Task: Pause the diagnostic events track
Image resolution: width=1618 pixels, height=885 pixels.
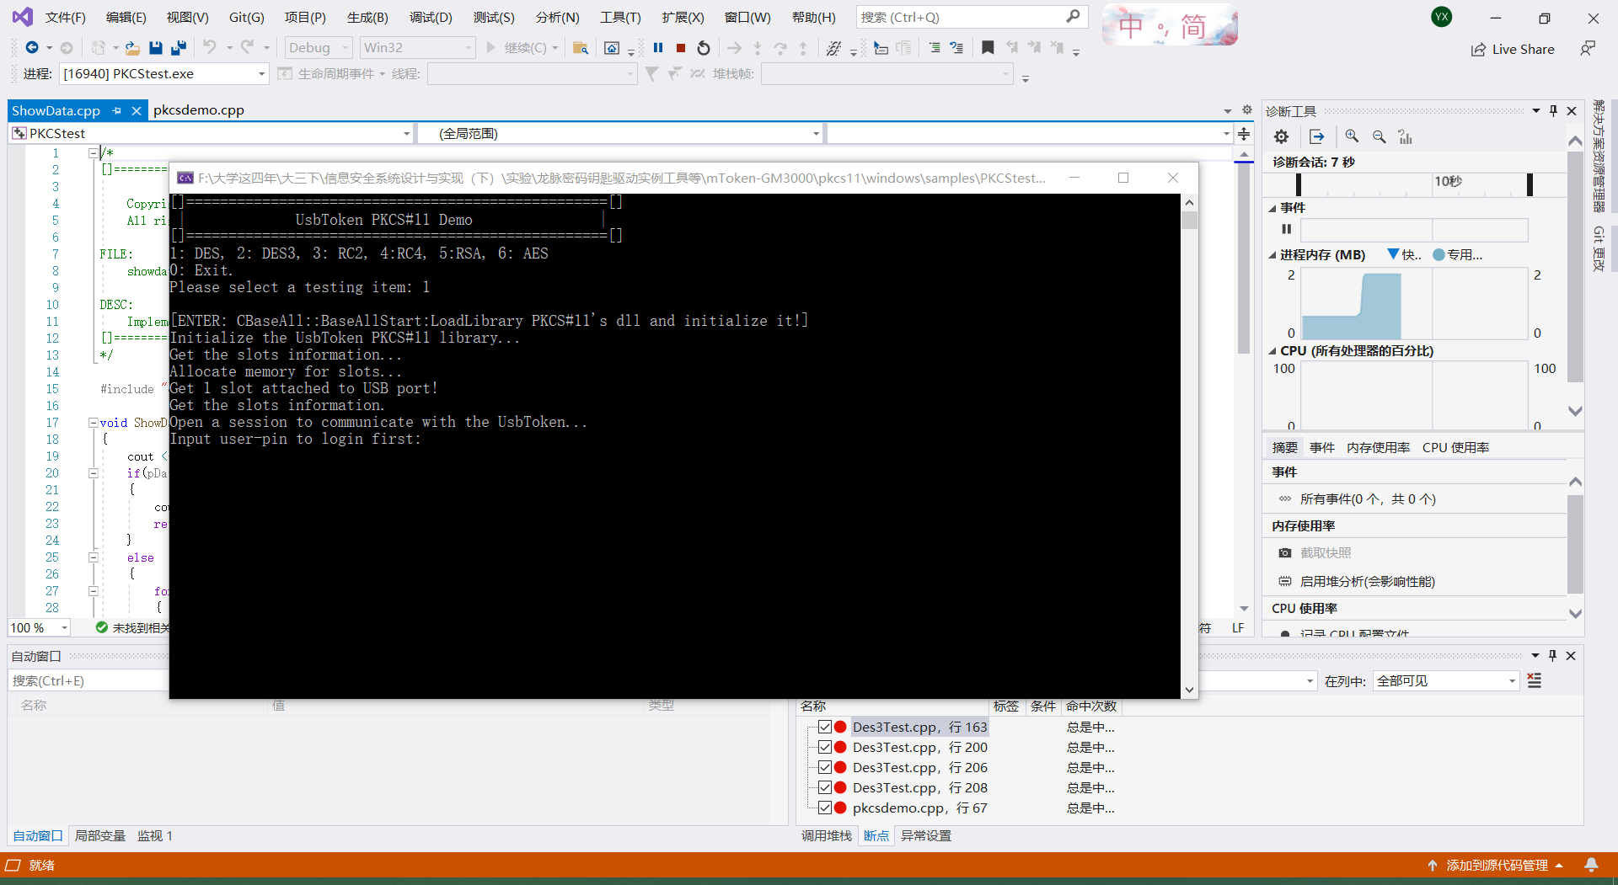Action: 1286,229
